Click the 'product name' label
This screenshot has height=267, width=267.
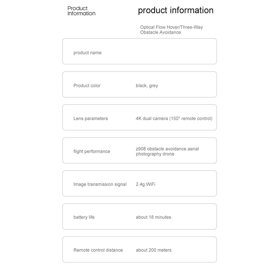[87, 53]
